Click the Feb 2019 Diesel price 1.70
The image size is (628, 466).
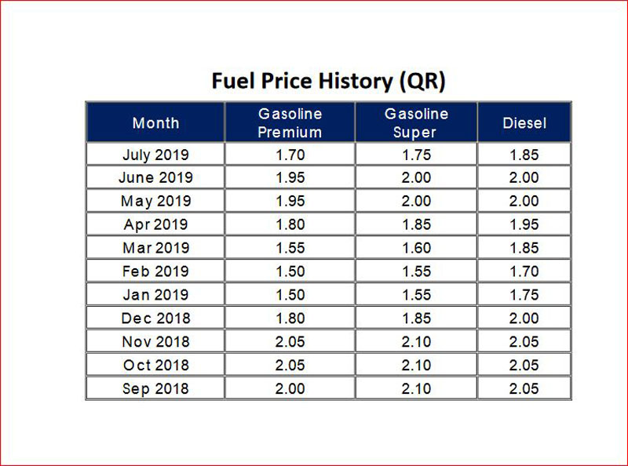click(x=524, y=271)
